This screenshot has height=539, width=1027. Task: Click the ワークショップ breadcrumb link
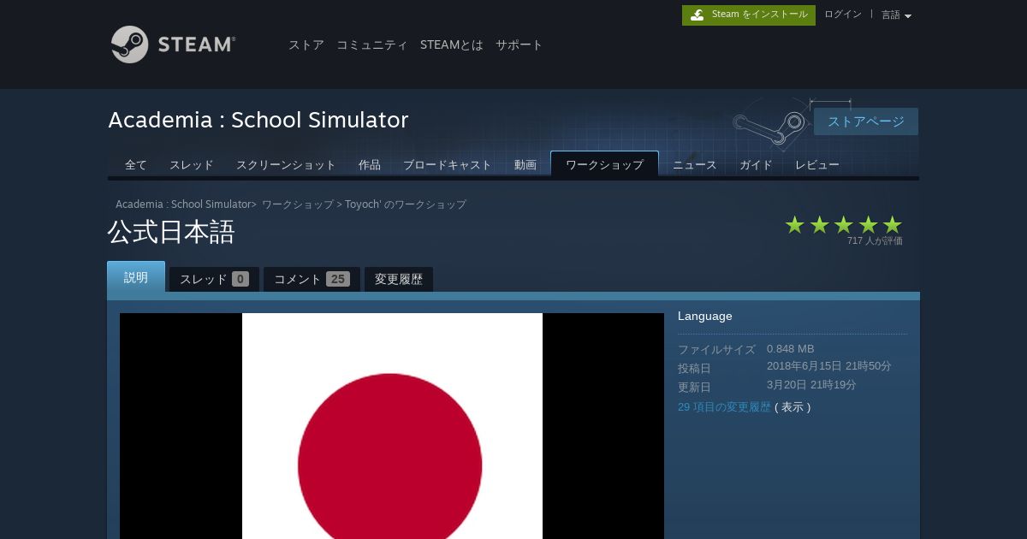(298, 204)
